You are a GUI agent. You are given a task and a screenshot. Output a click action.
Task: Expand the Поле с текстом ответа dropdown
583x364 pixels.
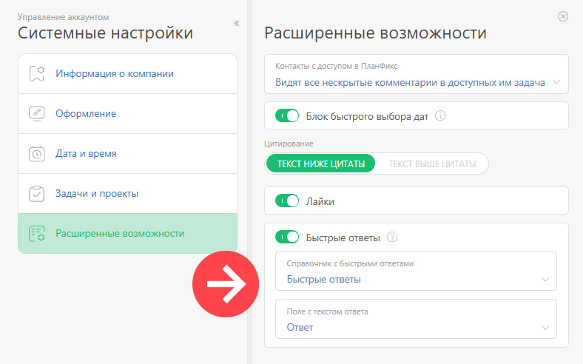(x=416, y=319)
